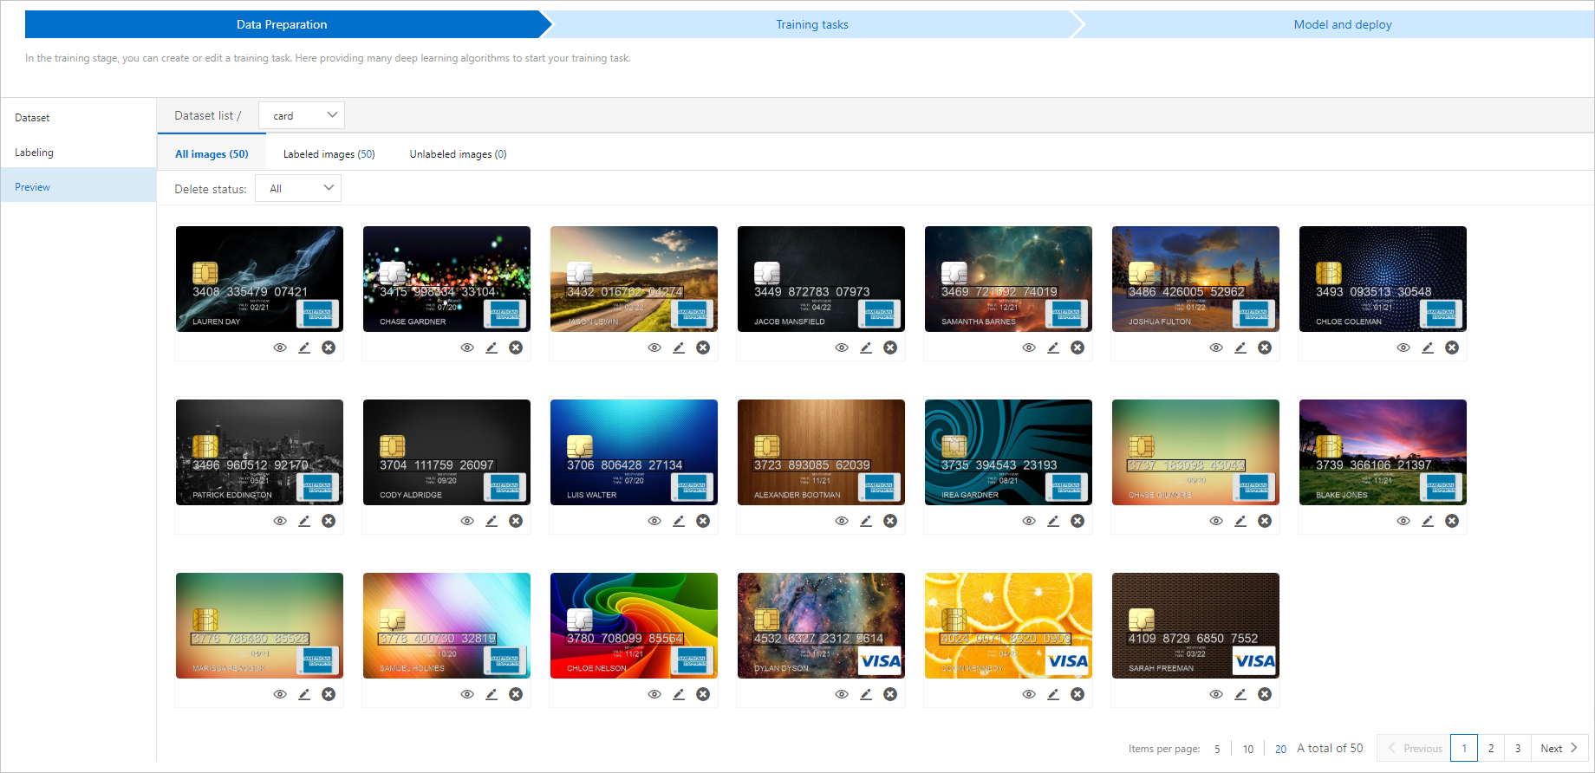
Task: Open Labeling in the sidebar
Action: [78, 152]
